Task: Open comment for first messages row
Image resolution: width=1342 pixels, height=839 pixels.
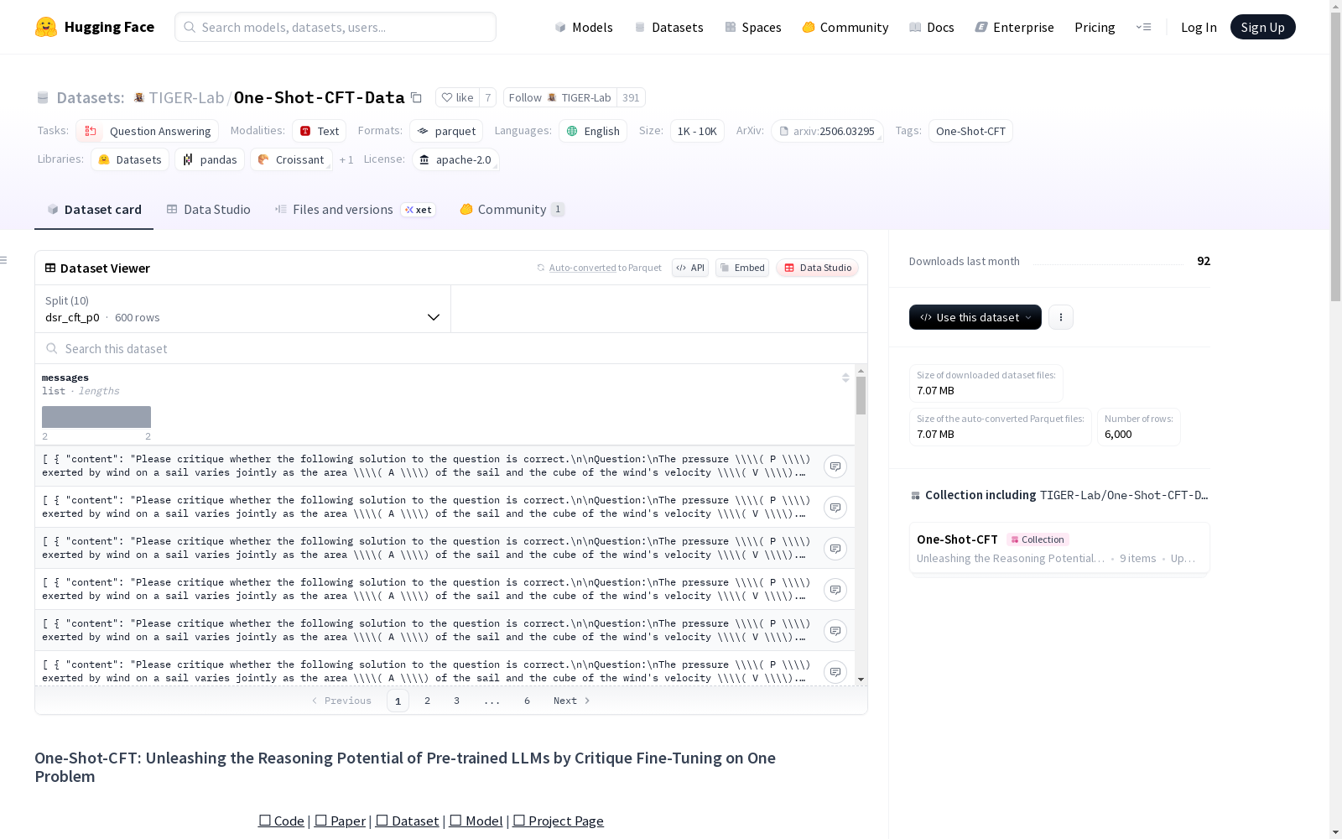Action: pos(835,466)
